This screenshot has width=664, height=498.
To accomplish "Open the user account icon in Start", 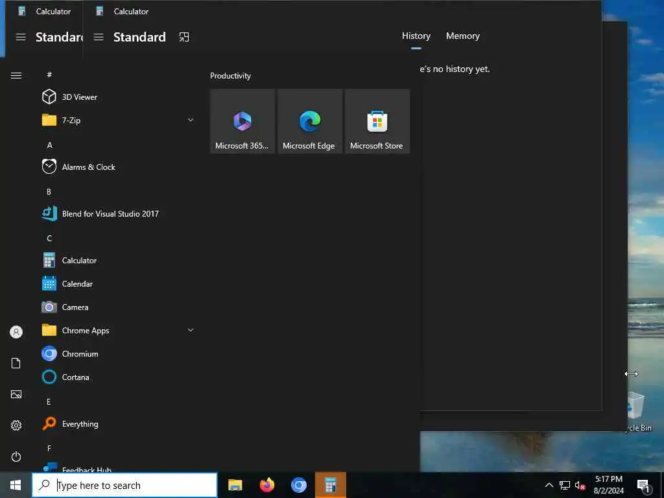I will [16, 332].
